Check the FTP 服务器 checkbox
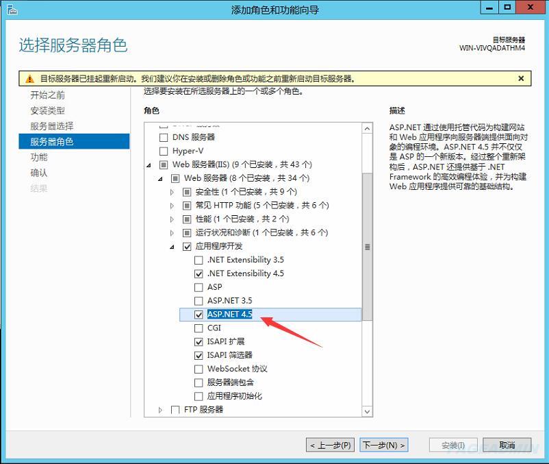Viewport: 549px width, 464px height. click(x=175, y=410)
